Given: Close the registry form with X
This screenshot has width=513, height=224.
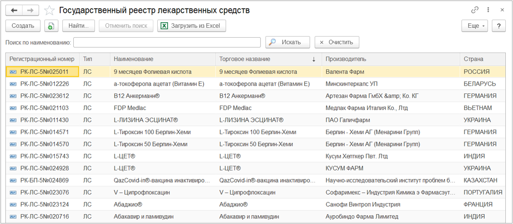Looking at the screenshot, I should (x=502, y=10).
